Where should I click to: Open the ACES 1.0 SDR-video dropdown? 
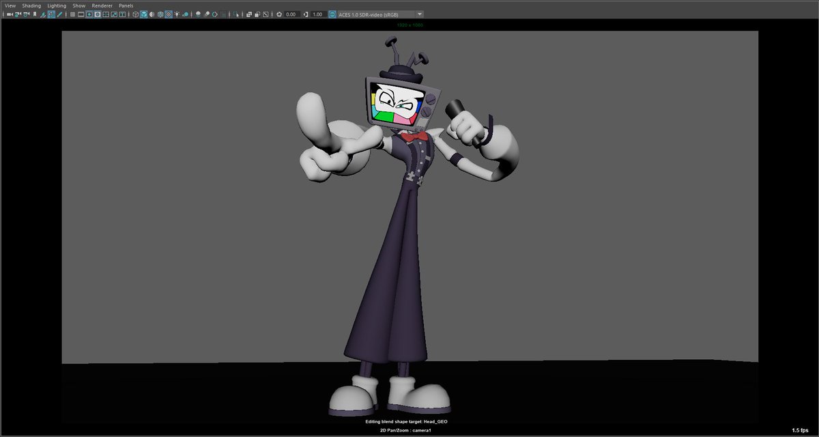coord(380,14)
